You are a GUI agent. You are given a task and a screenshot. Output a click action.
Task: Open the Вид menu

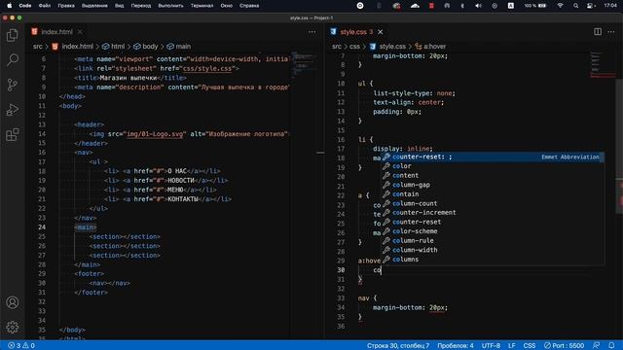pos(119,6)
